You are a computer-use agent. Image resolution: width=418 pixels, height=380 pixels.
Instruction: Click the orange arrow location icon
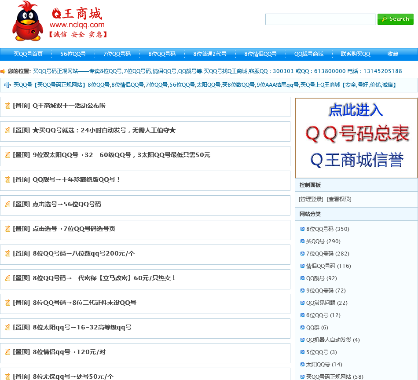coord(3,71)
